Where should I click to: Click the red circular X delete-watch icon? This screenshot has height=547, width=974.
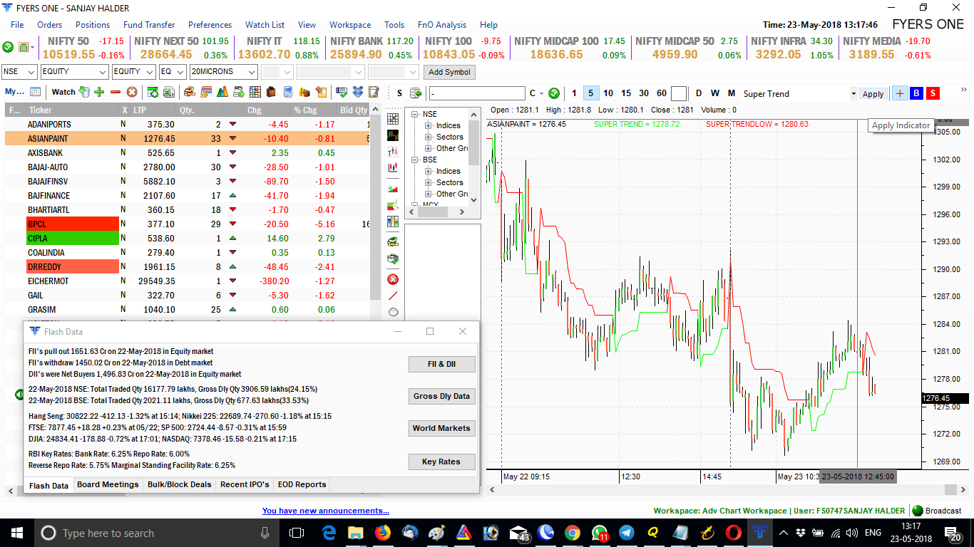pos(132,92)
